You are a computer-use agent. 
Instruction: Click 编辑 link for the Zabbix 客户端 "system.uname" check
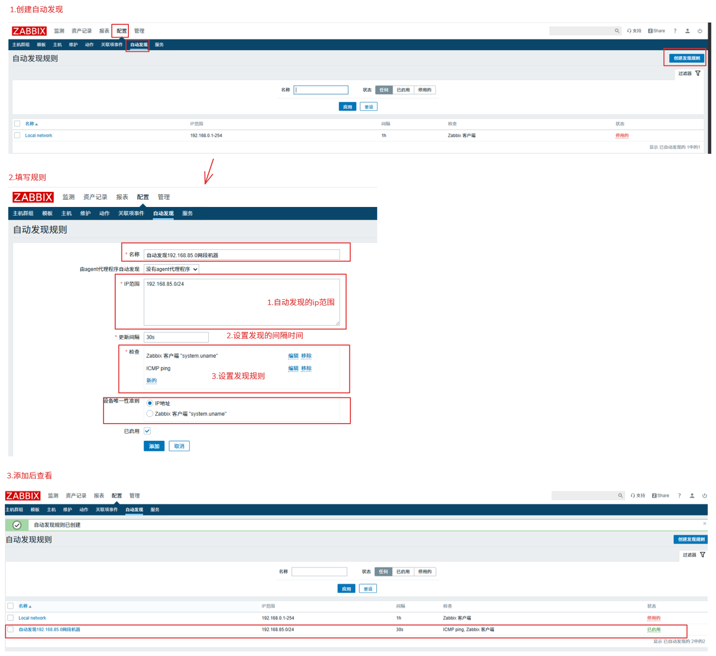[293, 356]
